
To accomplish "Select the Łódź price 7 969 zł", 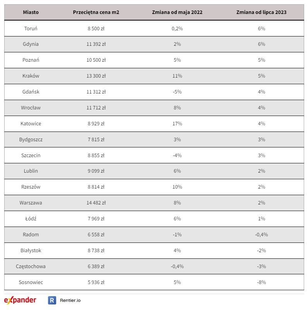I will 96,219.
